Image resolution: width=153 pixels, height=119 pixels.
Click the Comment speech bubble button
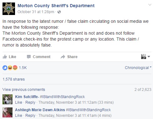tap(38, 57)
